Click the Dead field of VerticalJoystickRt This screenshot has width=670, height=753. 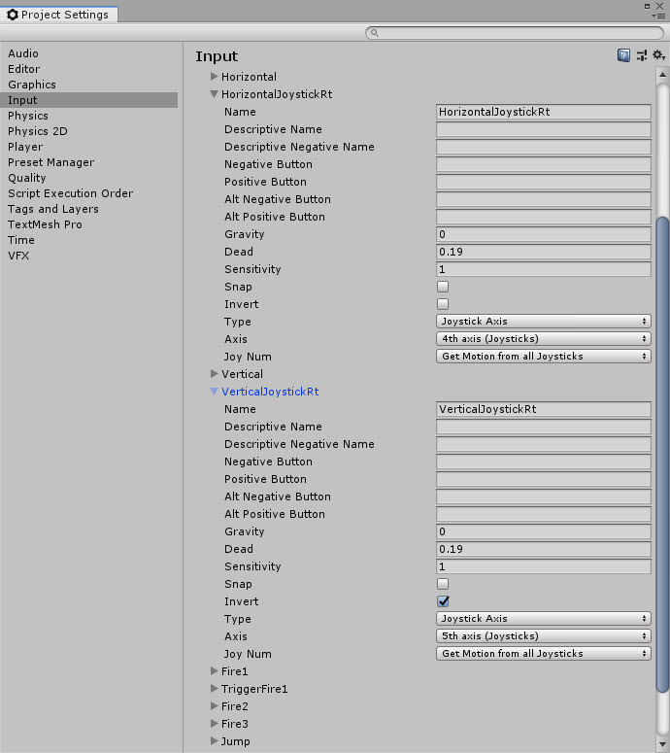click(543, 549)
